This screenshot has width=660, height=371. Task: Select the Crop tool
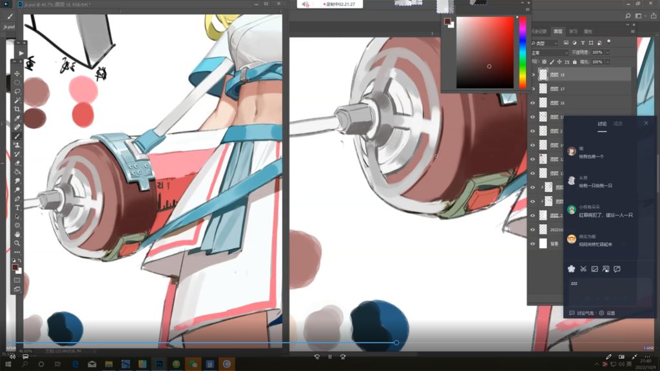17,109
